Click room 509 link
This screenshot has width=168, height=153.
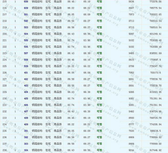pyautogui.click(x=26, y=66)
